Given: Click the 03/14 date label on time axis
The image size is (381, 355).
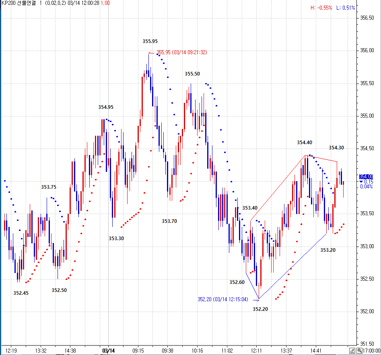Looking at the screenshot, I should pos(109,350).
